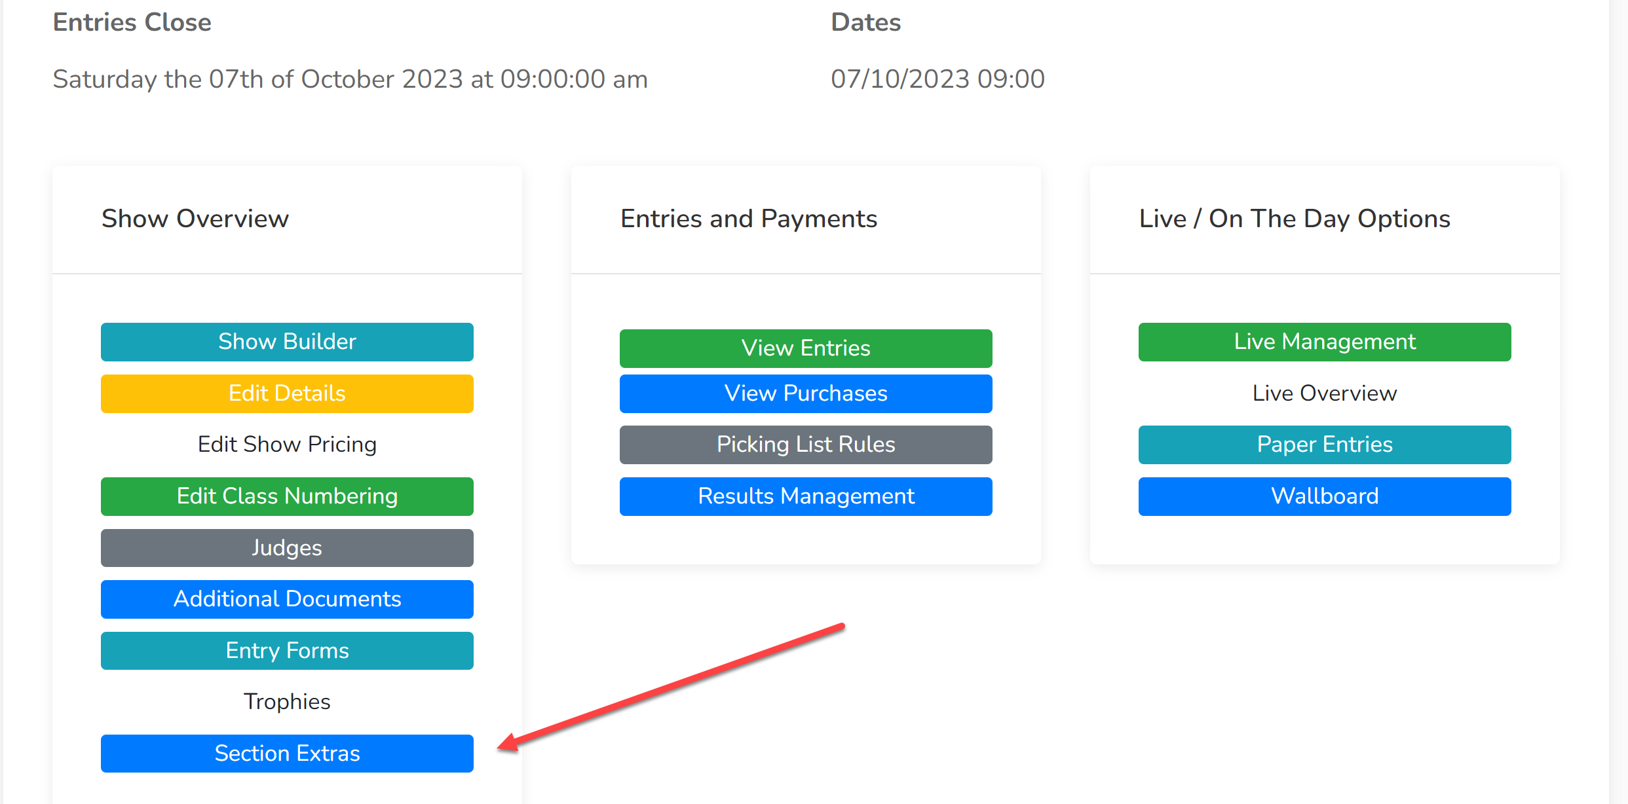This screenshot has width=1628, height=804.
Task: Click the View Purchases button
Action: [806, 393]
